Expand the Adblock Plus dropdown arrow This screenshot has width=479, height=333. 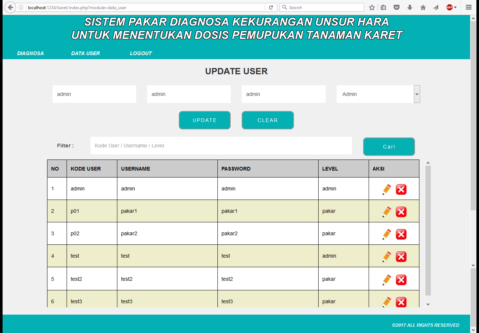[455, 7]
